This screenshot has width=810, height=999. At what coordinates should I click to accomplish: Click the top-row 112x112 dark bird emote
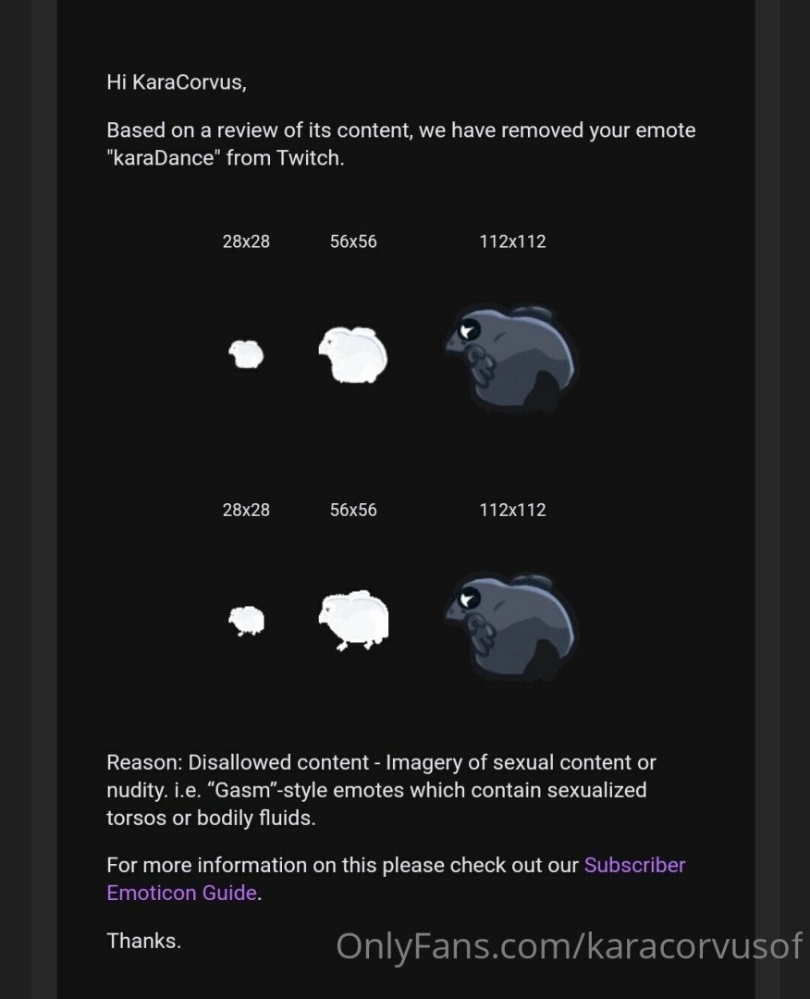pyautogui.click(x=510, y=358)
